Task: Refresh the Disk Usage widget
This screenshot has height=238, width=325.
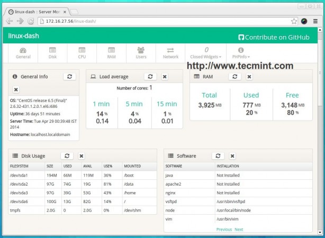Action: point(67,155)
